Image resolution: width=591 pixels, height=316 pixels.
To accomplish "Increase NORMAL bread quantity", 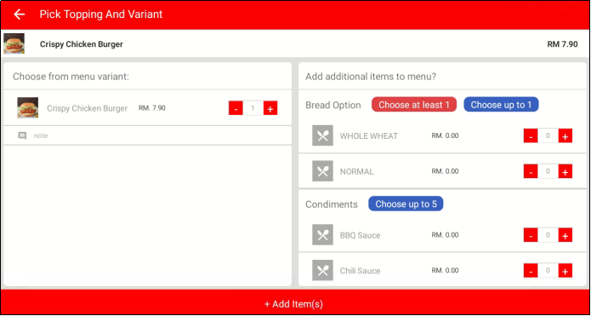I will click(565, 171).
